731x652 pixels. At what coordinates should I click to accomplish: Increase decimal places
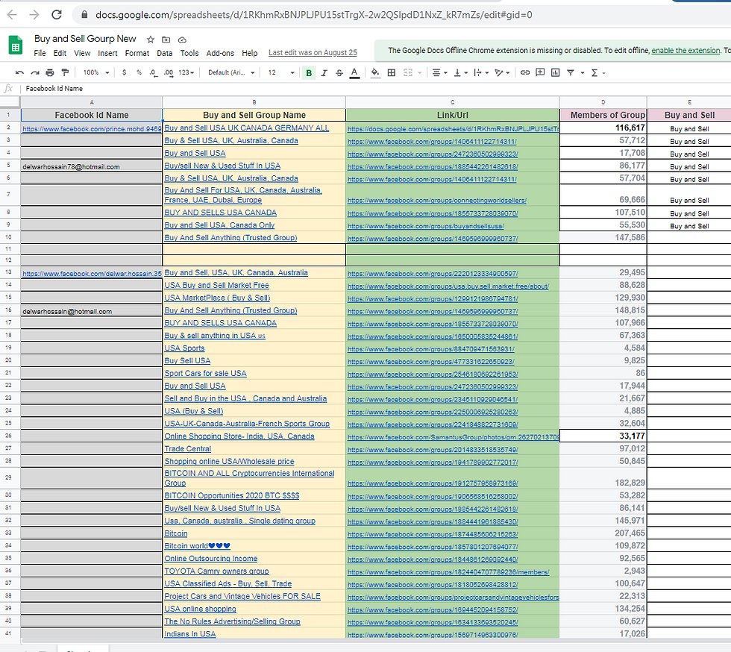[x=169, y=73]
